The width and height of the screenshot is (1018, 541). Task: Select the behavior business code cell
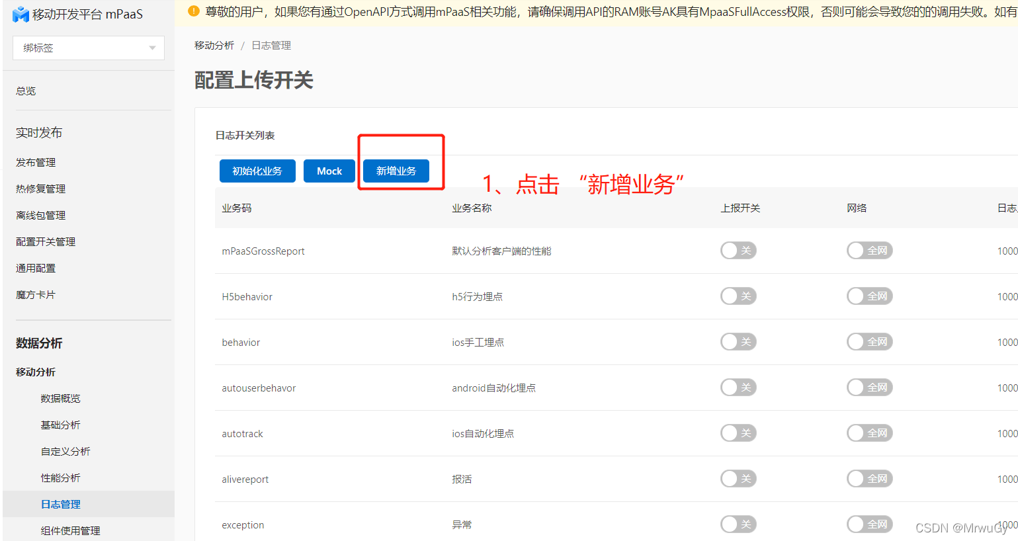coord(241,343)
